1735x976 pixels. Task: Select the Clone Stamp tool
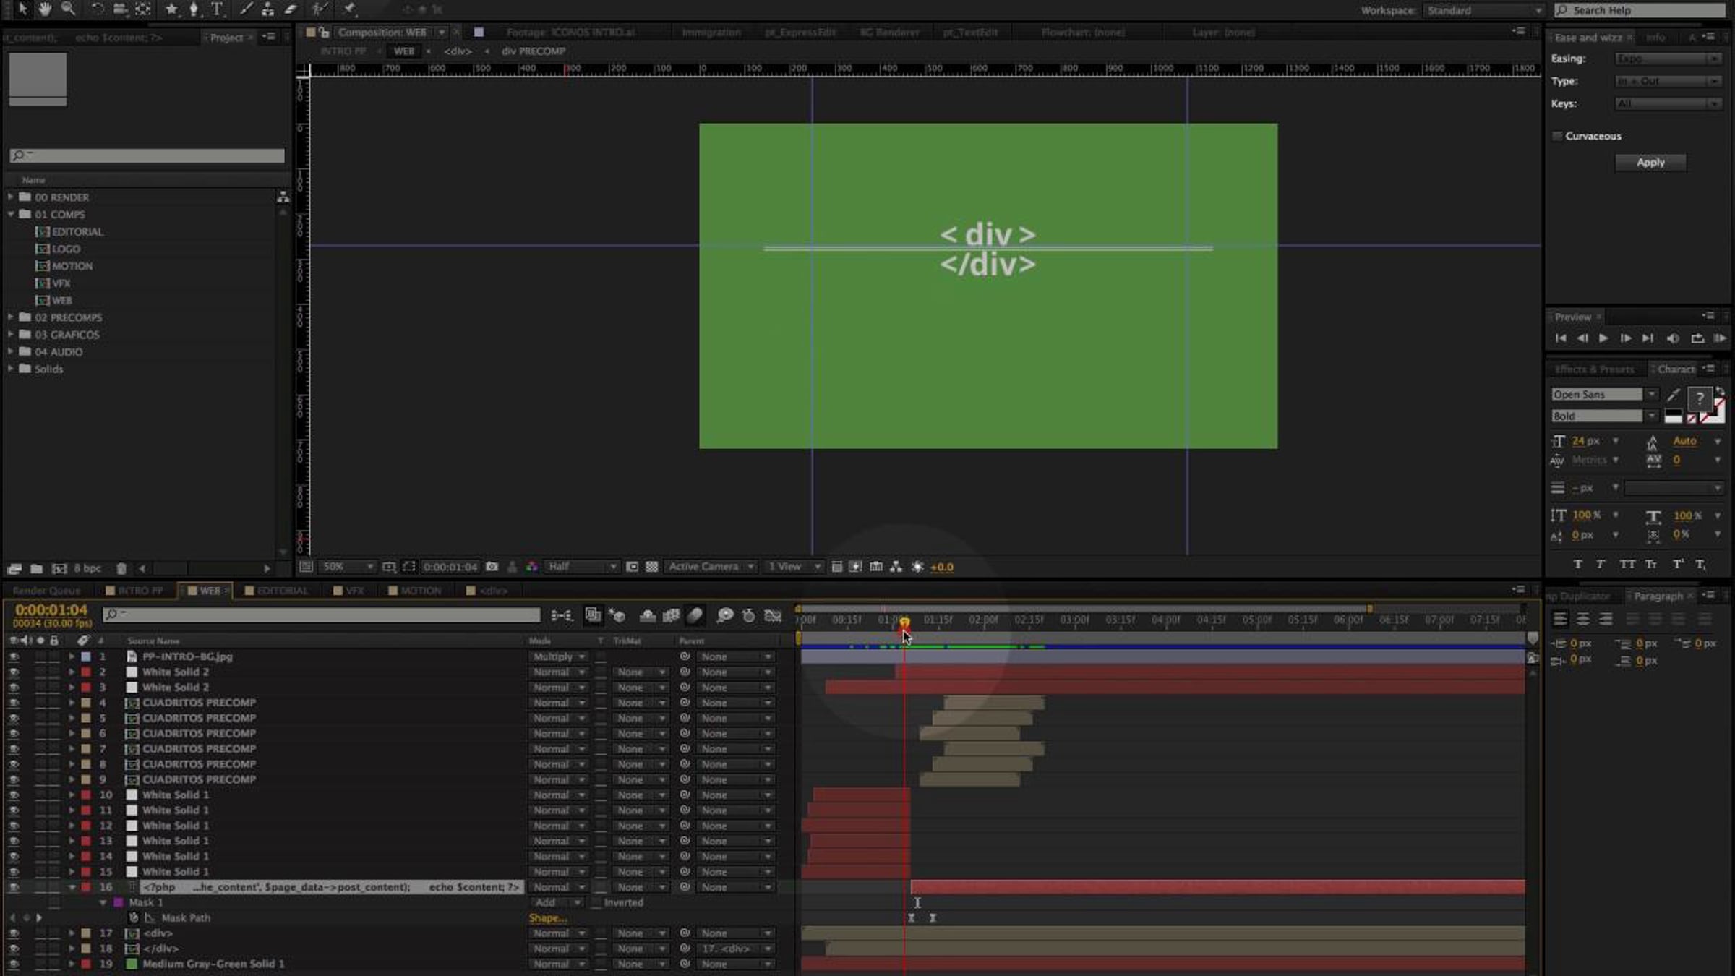click(267, 9)
